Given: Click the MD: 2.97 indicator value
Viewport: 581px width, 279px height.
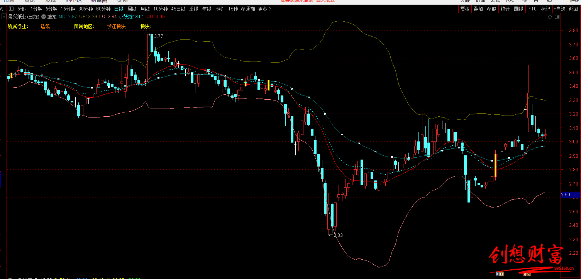Looking at the screenshot, I should [x=68, y=17].
